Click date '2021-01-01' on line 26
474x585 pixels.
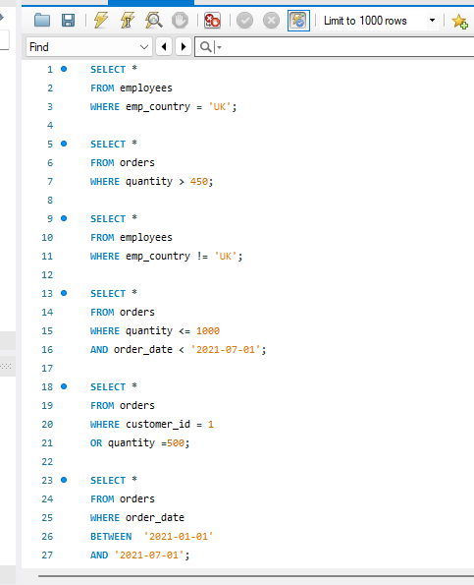(x=179, y=536)
